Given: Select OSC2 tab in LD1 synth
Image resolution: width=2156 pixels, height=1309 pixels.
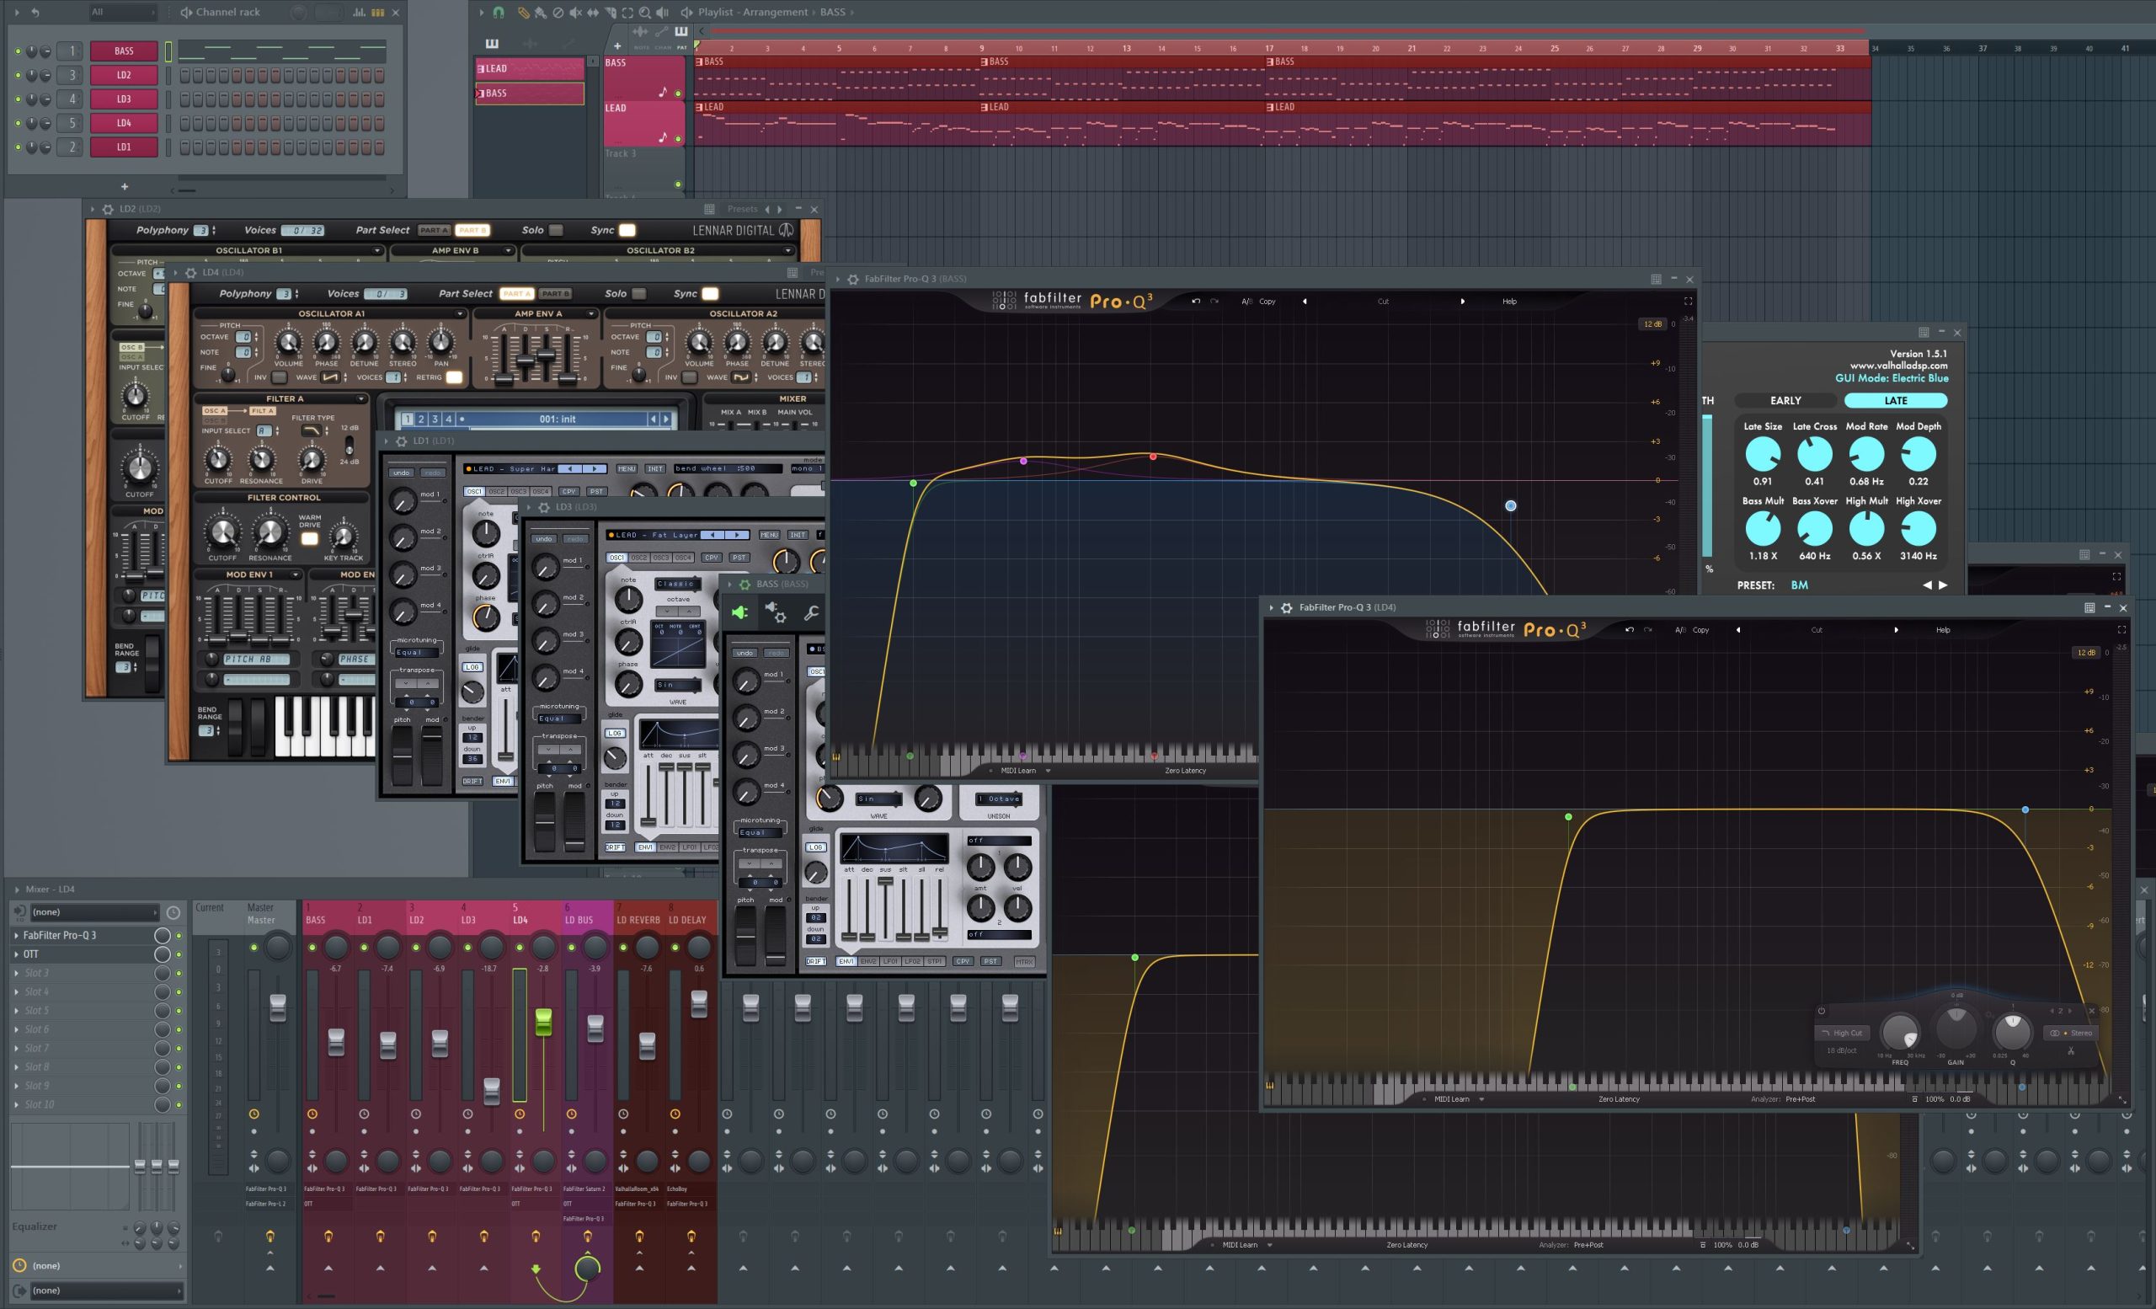Looking at the screenshot, I should coord(496,491).
